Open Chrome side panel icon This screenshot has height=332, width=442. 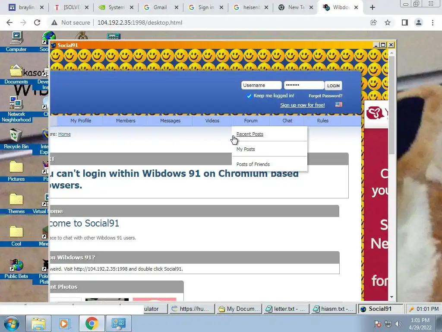click(x=405, y=22)
